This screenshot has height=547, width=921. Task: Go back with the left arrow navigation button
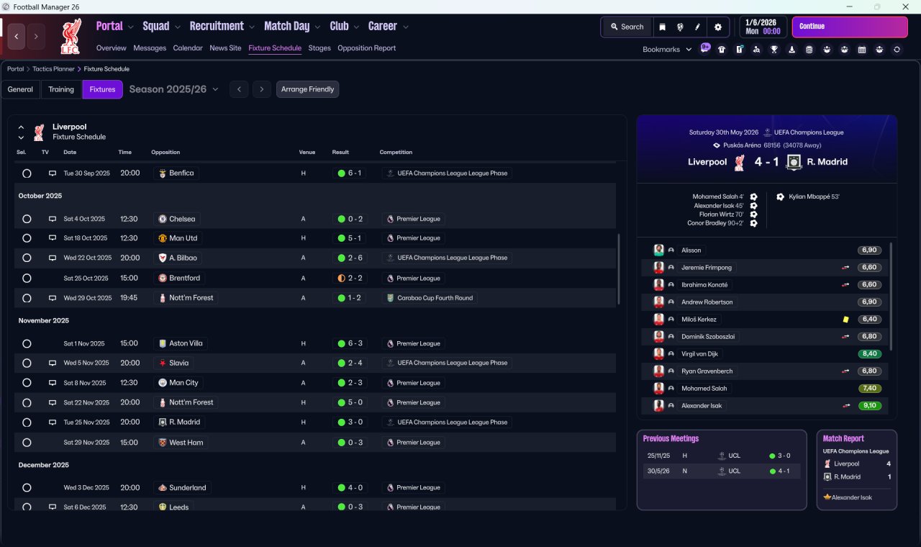(x=16, y=36)
